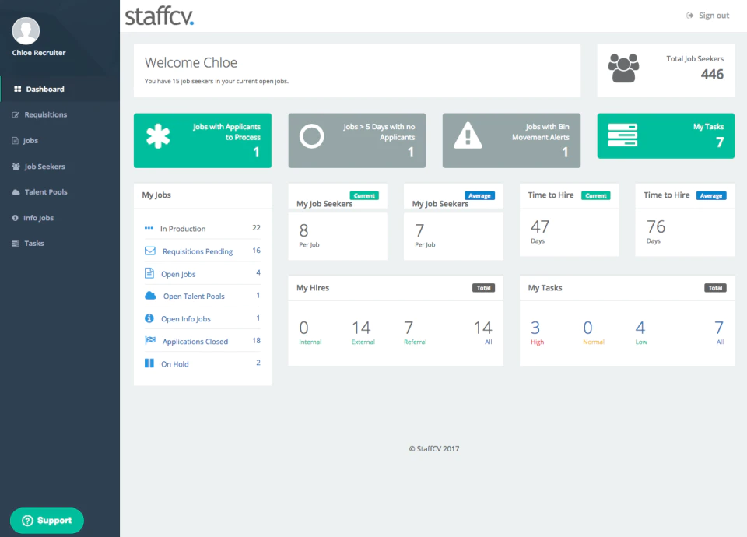
Task: Click the Jobs document icon in sidebar
Action: [15, 141]
